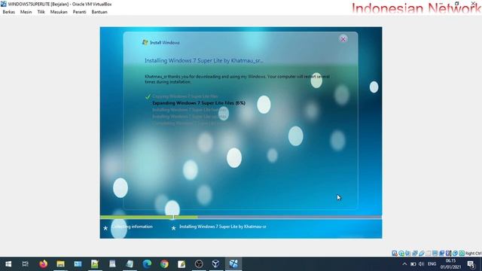Image resolution: width=482 pixels, height=271 pixels.
Task: Click the mouse integration status icon
Action: [455, 253]
